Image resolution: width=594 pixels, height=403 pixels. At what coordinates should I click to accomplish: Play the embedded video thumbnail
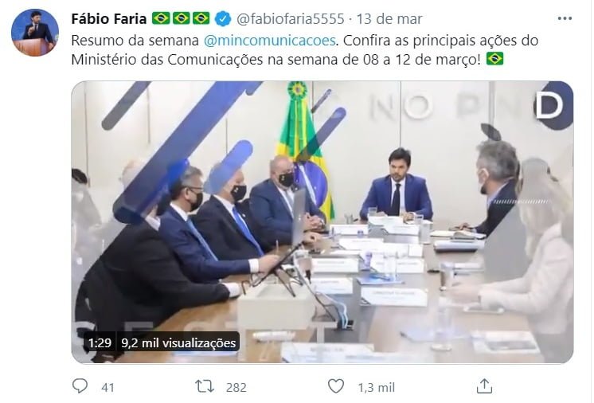(x=322, y=222)
